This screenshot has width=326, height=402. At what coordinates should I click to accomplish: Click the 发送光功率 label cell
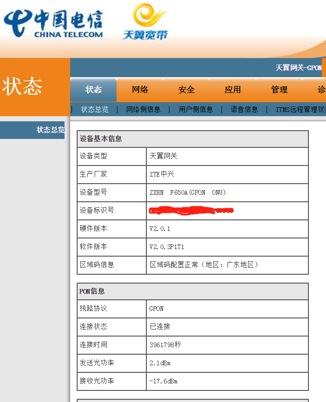tap(111, 363)
